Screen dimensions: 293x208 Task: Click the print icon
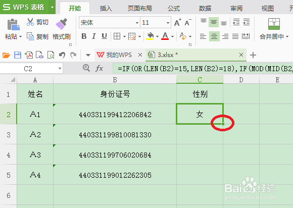[39, 55]
